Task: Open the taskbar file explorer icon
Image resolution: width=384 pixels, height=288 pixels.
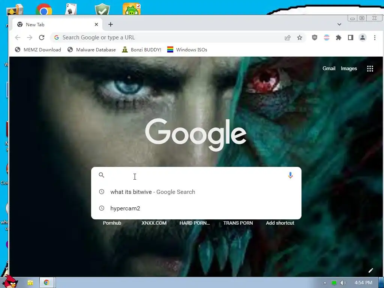Action: 30,283
